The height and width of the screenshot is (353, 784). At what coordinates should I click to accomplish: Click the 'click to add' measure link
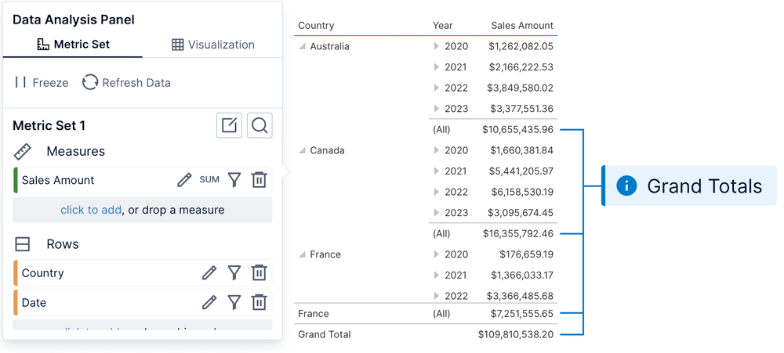tap(90, 210)
